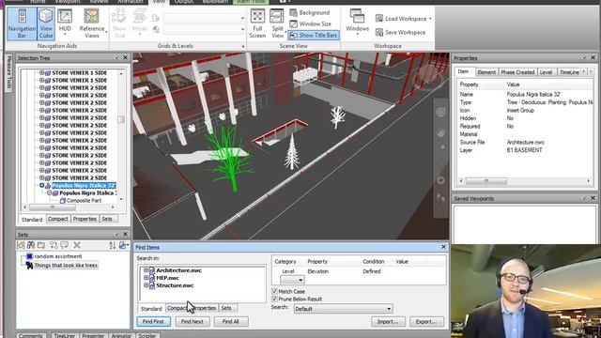Click the Properties panel horizontal scrollbar thumb
This screenshot has height=338, width=601.
[x=486, y=180]
